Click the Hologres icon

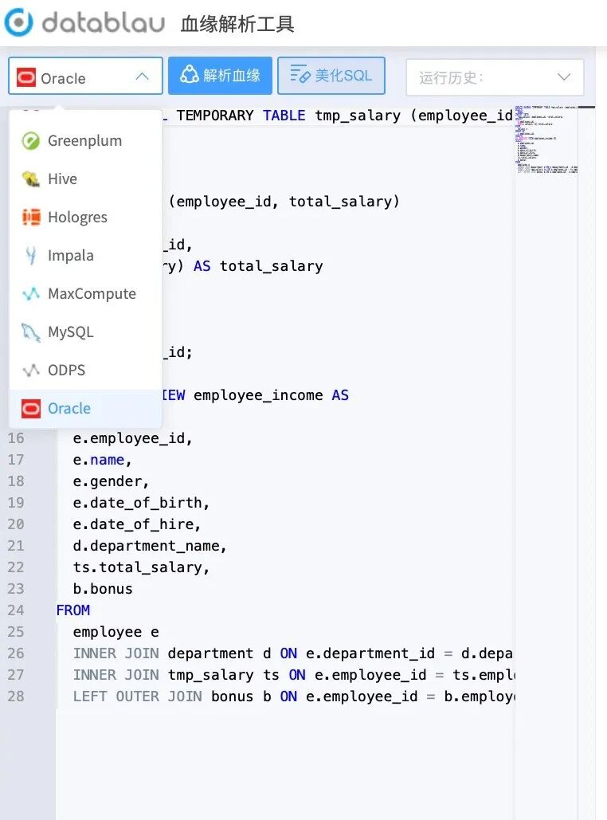pyautogui.click(x=31, y=217)
